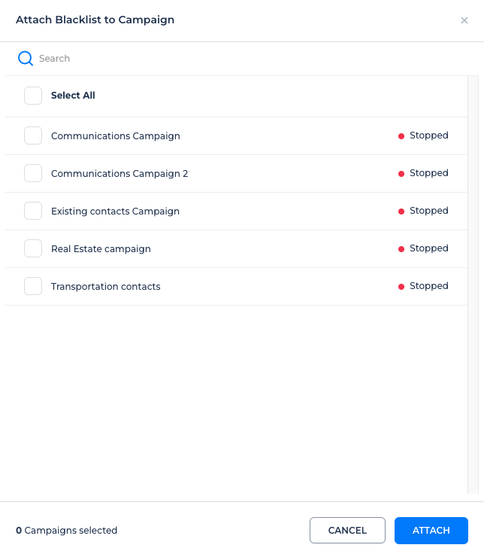Click the red status dot for Communications Campaign 2
The width and height of the screenshot is (484, 557).
pos(401,174)
